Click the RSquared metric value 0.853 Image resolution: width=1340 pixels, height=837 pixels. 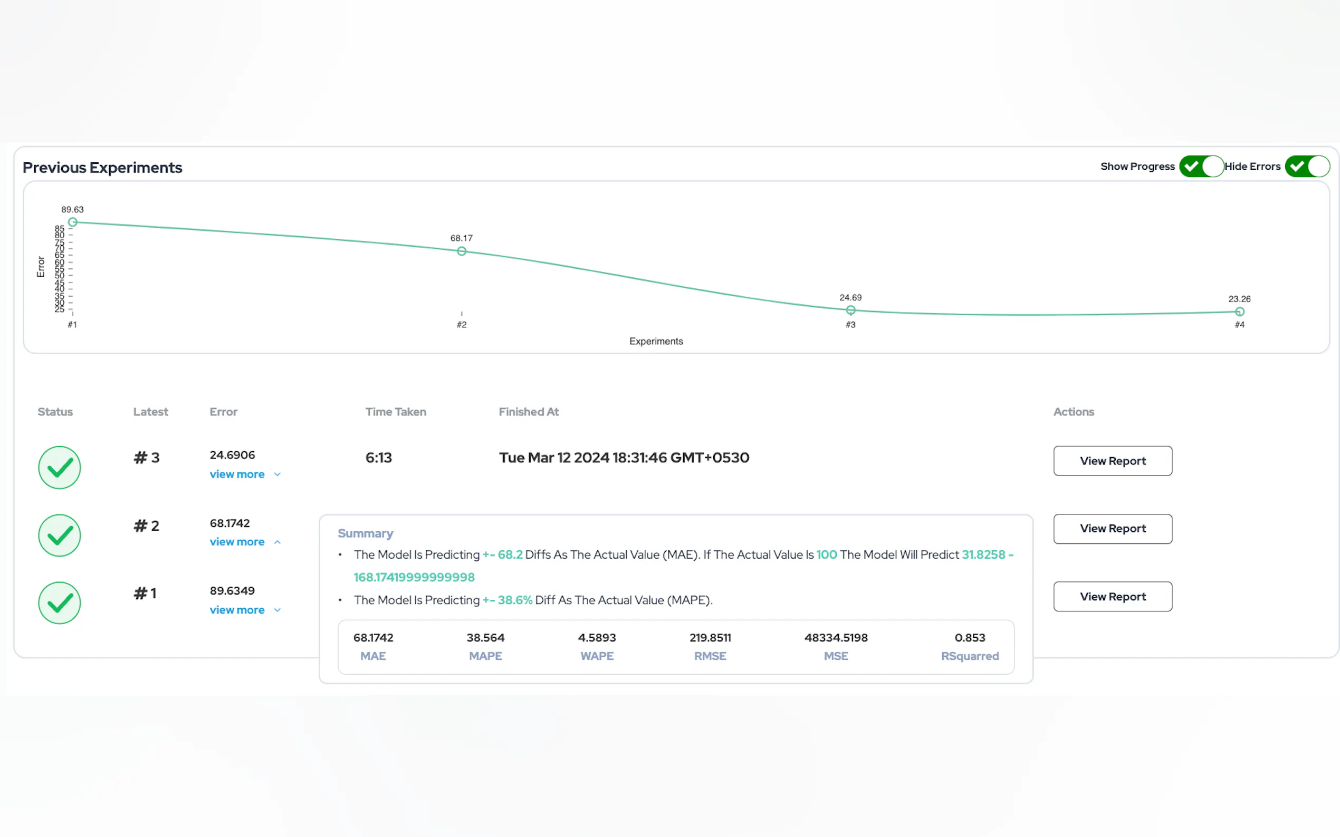coord(970,638)
